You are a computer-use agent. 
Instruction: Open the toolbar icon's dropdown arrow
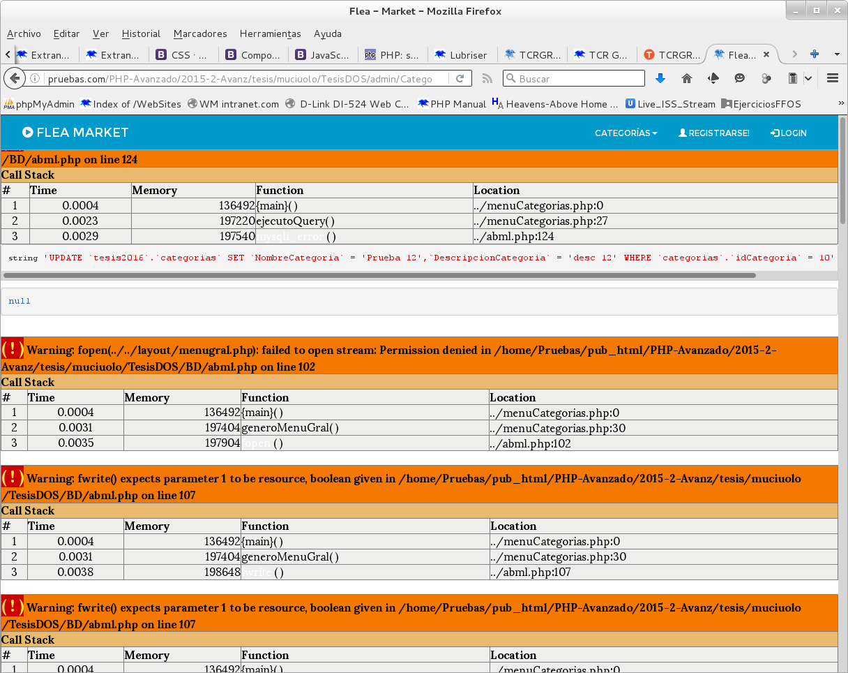coord(808,78)
